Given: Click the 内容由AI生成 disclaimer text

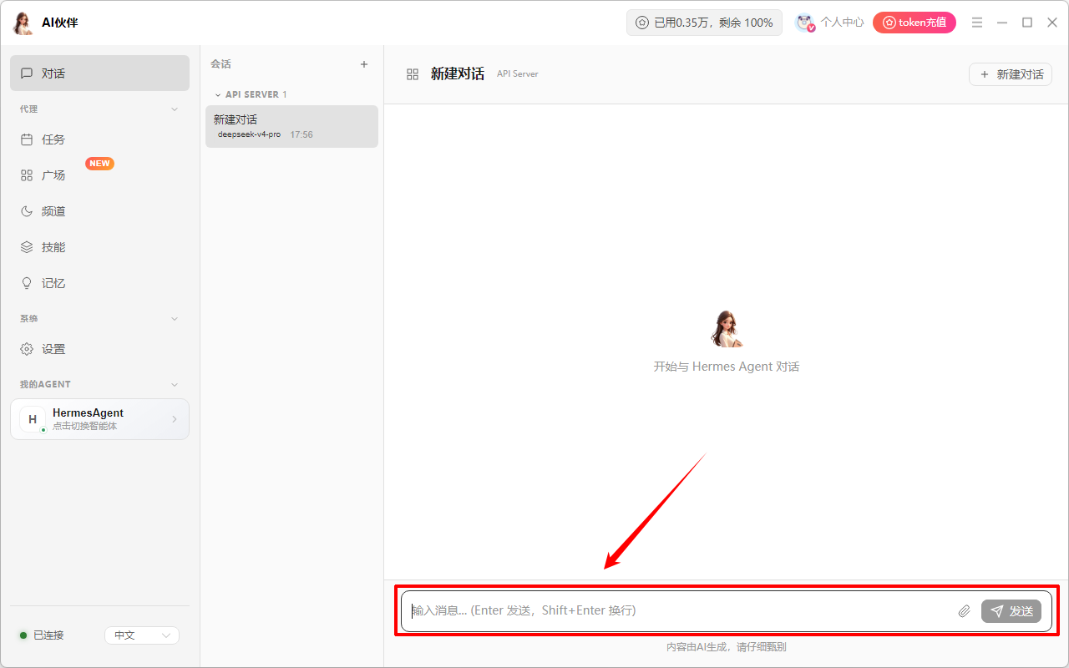Looking at the screenshot, I should pyautogui.click(x=727, y=647).
